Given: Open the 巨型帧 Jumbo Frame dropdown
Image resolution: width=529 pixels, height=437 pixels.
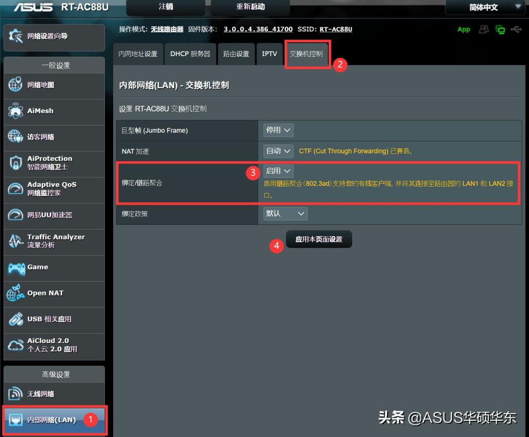Looking at the screenshot, I should coord(278,130).
